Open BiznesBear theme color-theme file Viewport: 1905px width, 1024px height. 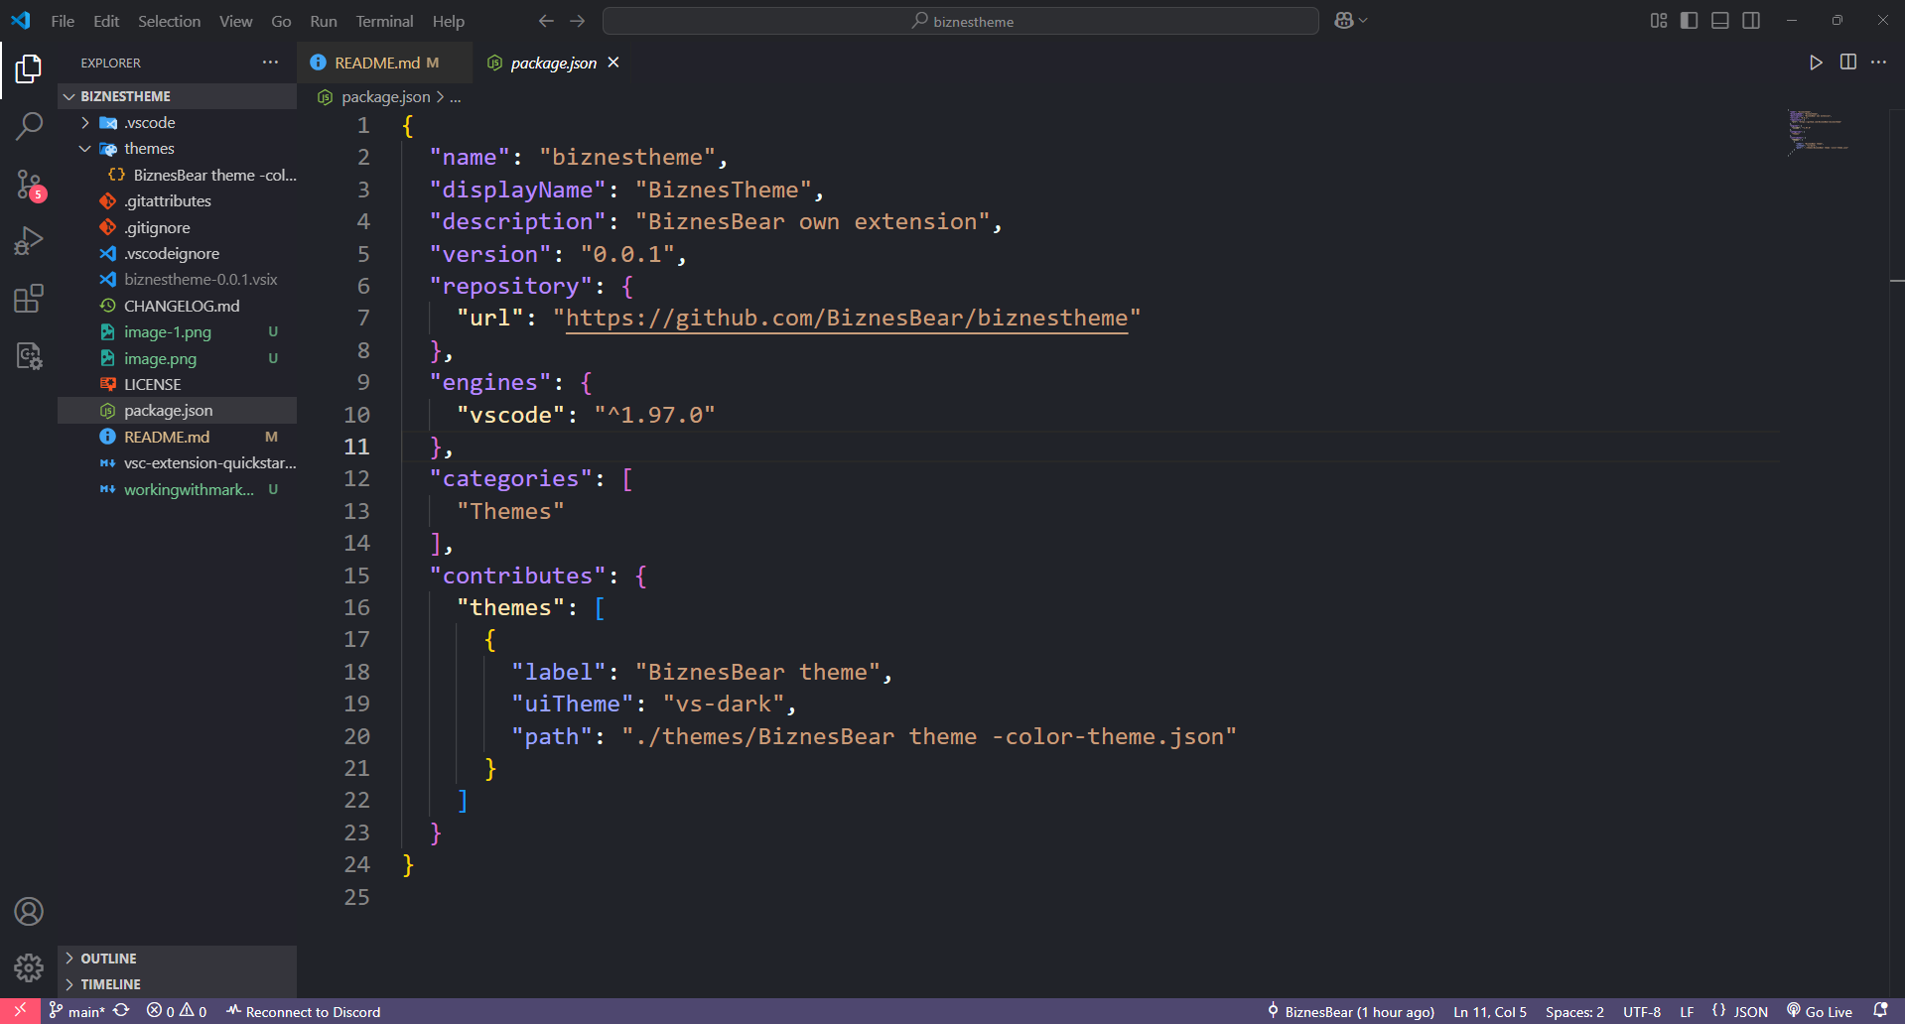[x=177, y=176]
